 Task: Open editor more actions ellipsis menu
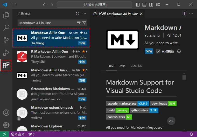[191, 14]
